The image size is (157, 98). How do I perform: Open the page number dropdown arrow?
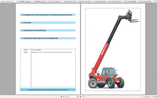[x=76, y=97]
